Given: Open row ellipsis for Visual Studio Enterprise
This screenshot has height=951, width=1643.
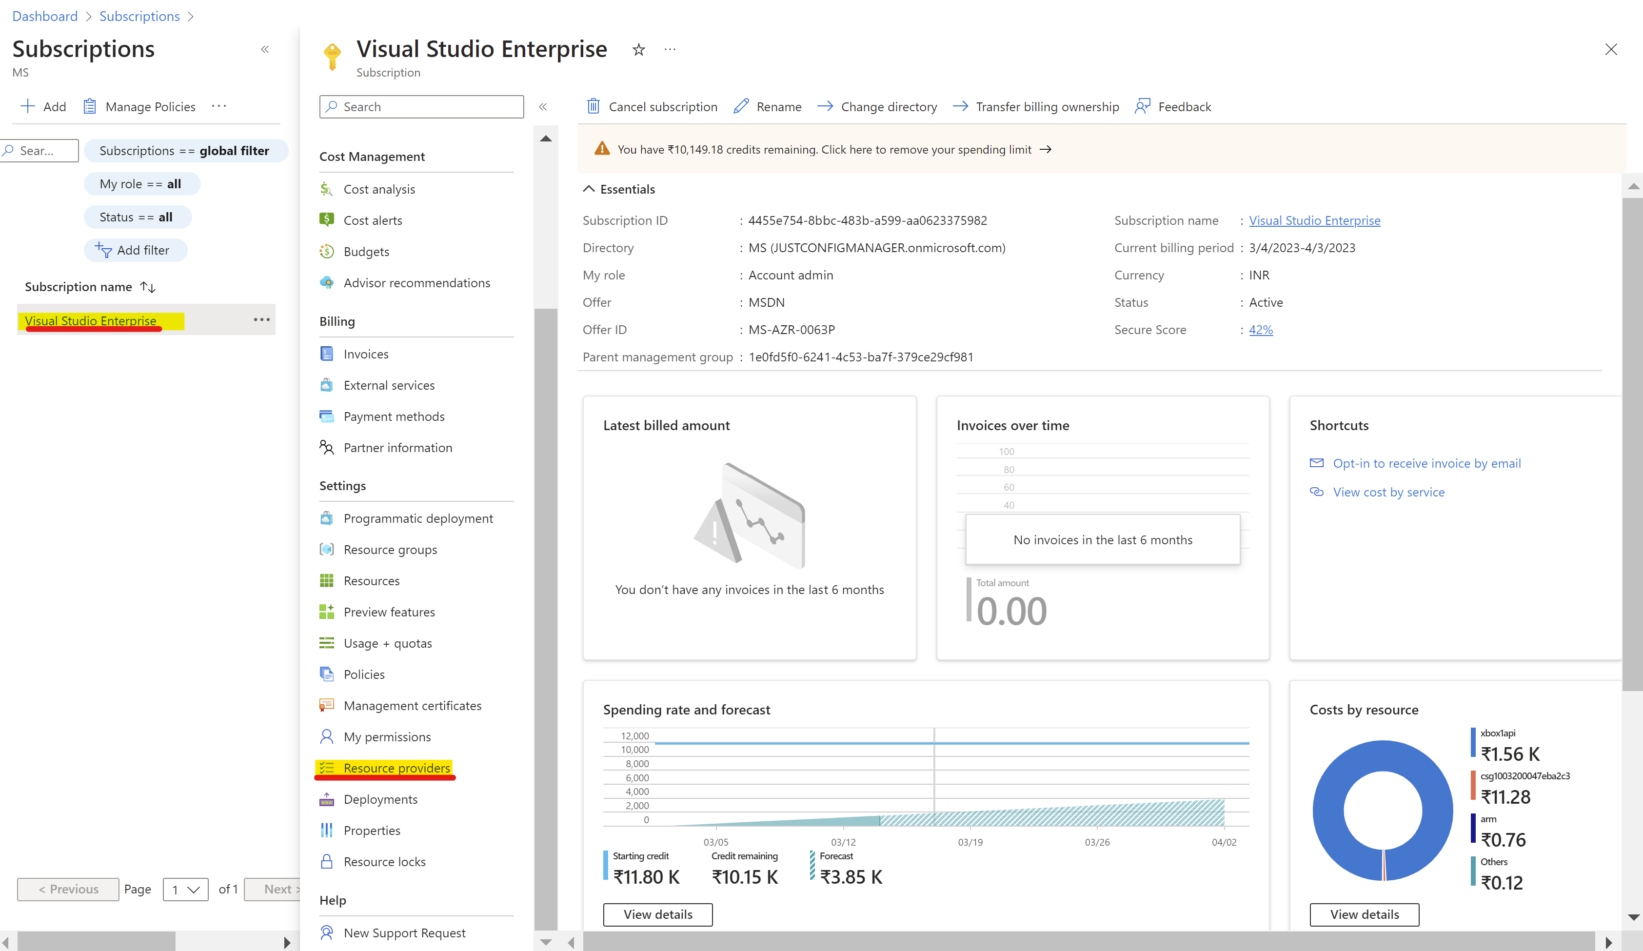Looking at the screenshot, I should [x=261, y=319].
